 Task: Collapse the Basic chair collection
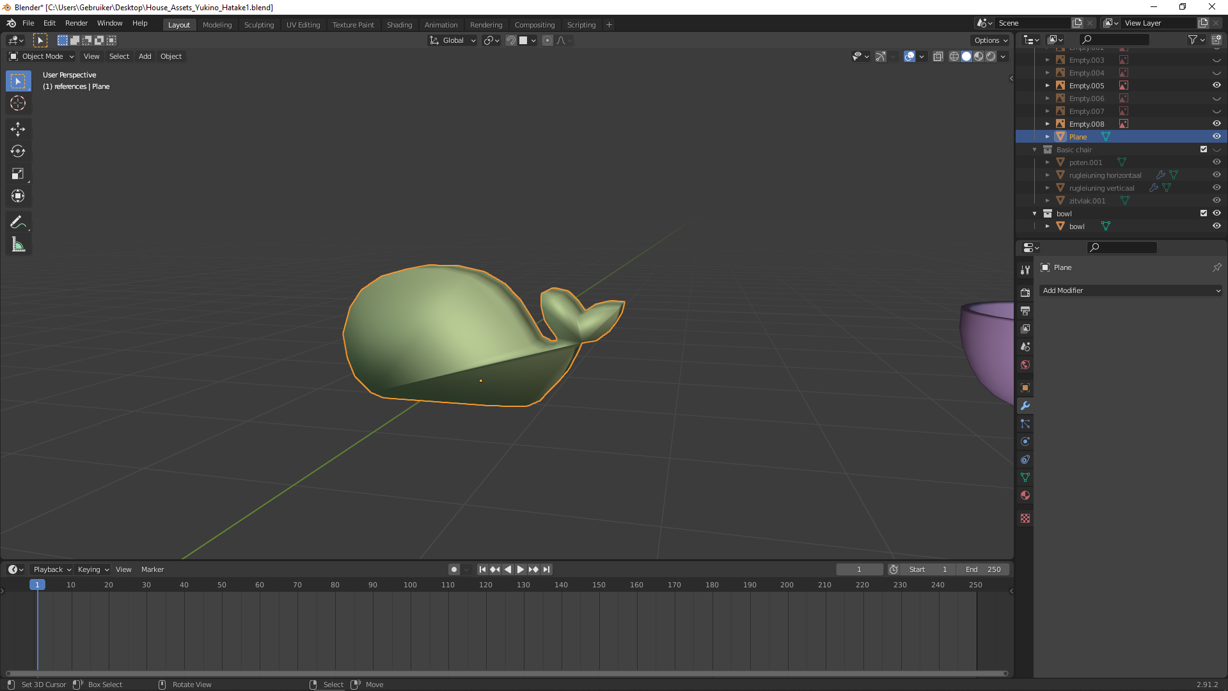(1035, 150)
